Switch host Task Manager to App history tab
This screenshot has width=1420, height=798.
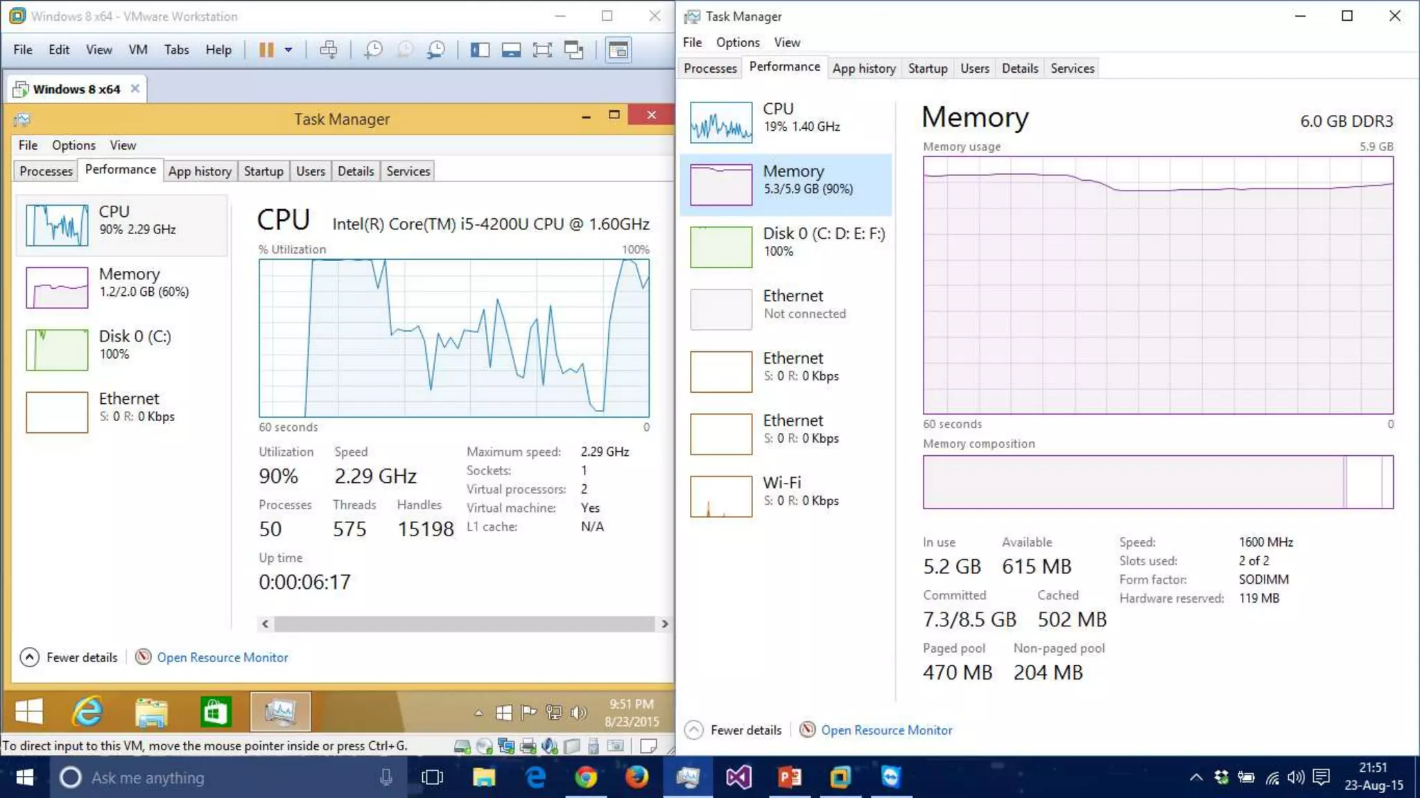864,68
